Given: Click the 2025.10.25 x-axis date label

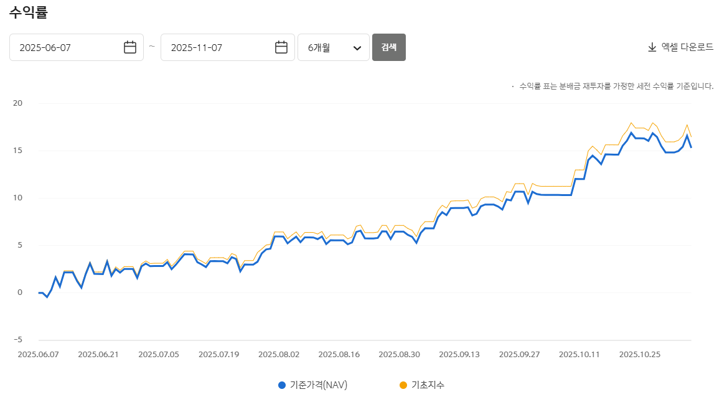Looking at the screenshot, I should click(639, 354).
